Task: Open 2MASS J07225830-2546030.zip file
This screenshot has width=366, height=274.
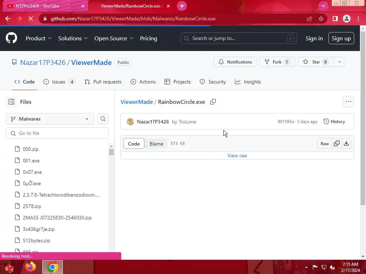Action: pos(57,218)
